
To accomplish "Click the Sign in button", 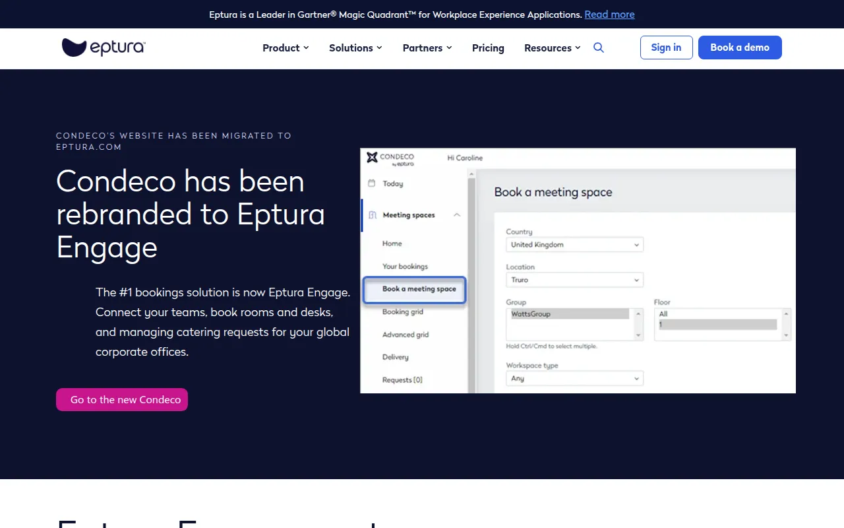I will click(x=666, y=48).
